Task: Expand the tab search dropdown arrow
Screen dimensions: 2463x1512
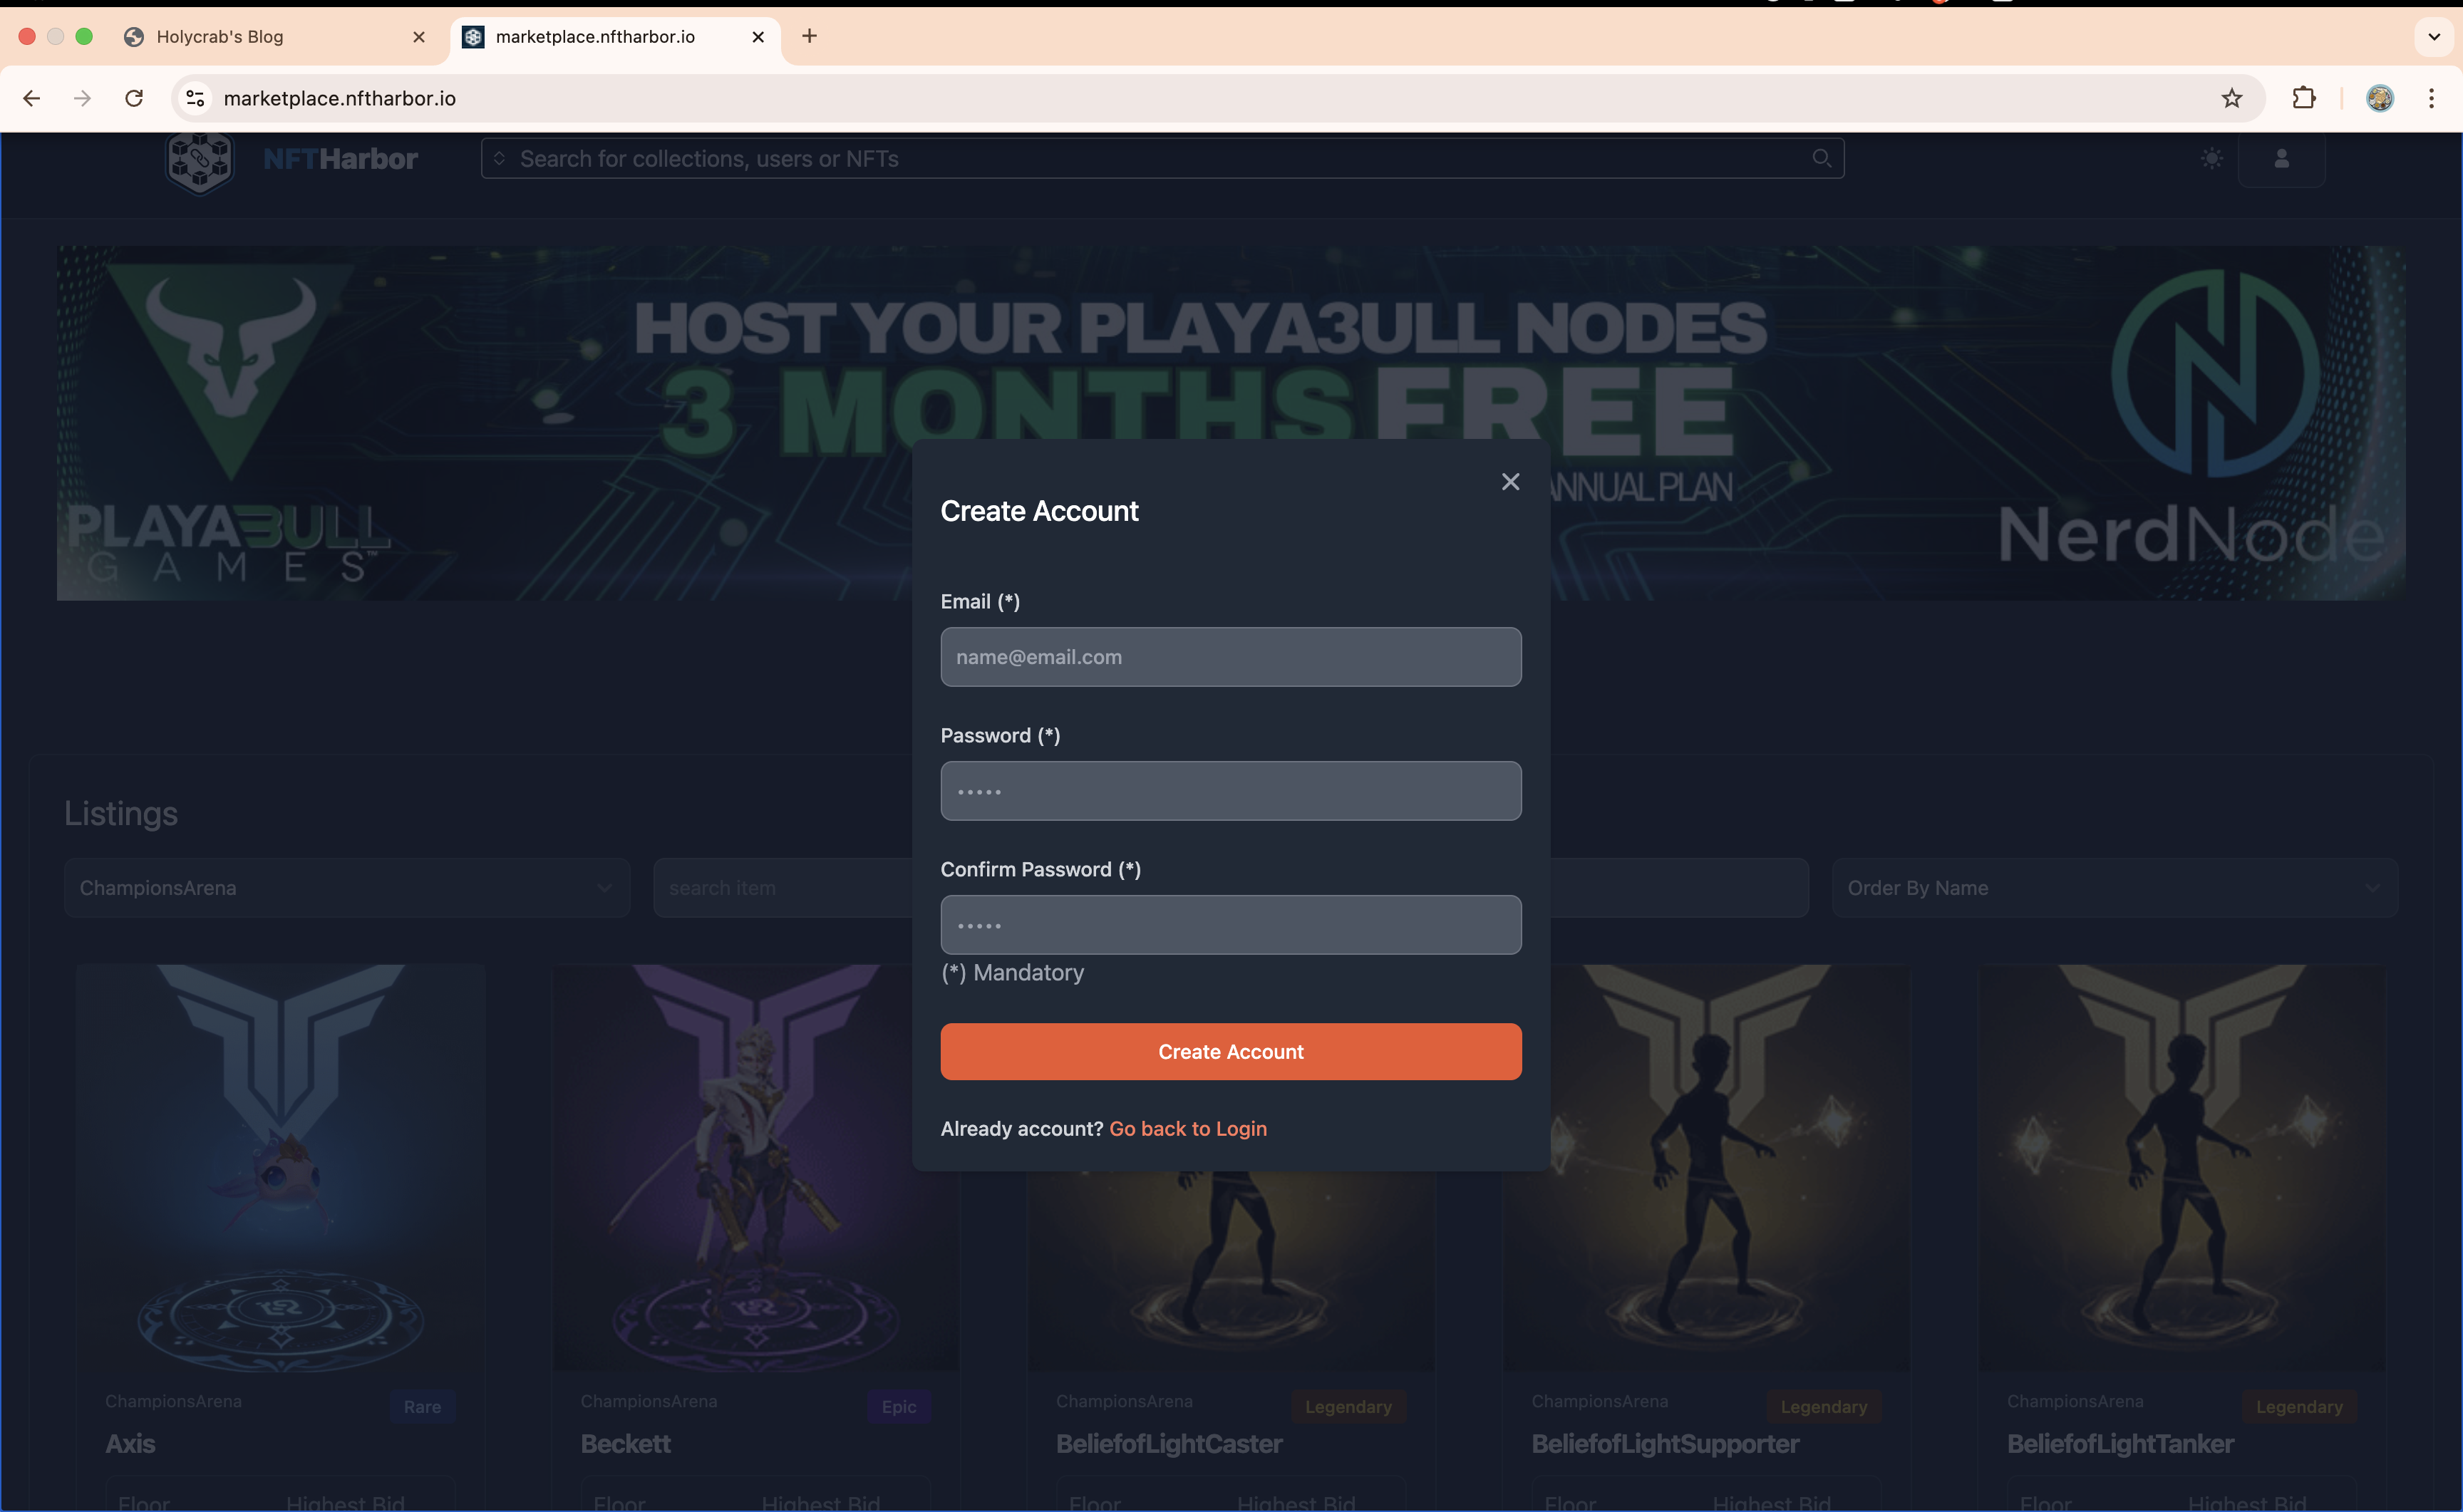Action: pos(2434,37)
